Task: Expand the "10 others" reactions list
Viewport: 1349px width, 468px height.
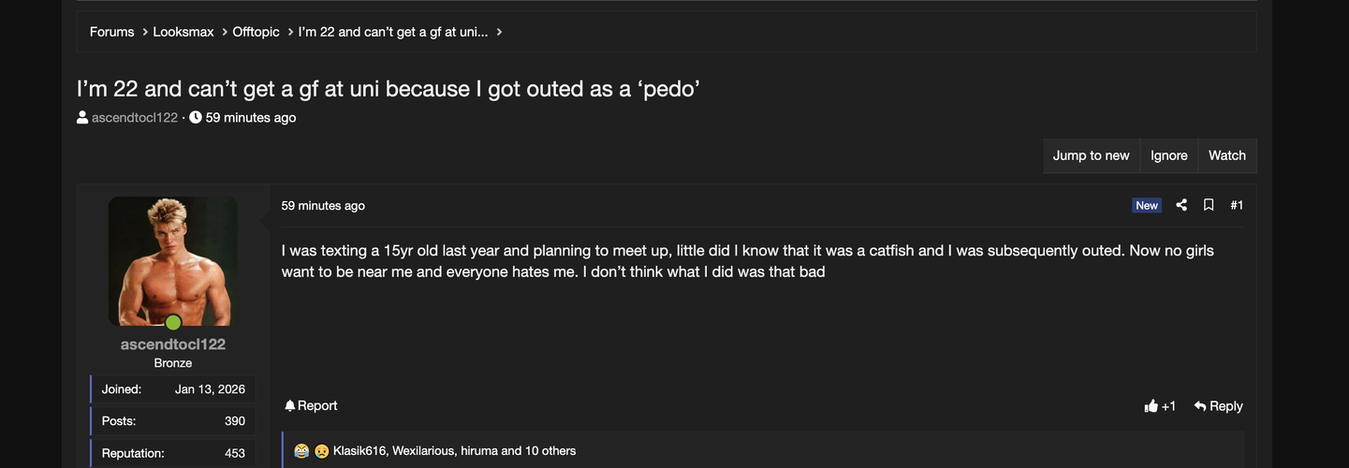Action: point(550,451)
